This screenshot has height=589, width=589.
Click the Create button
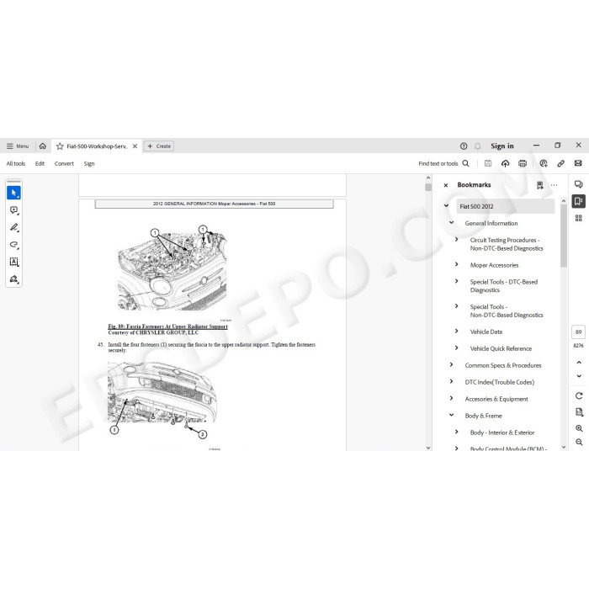[x=159, y=146]
